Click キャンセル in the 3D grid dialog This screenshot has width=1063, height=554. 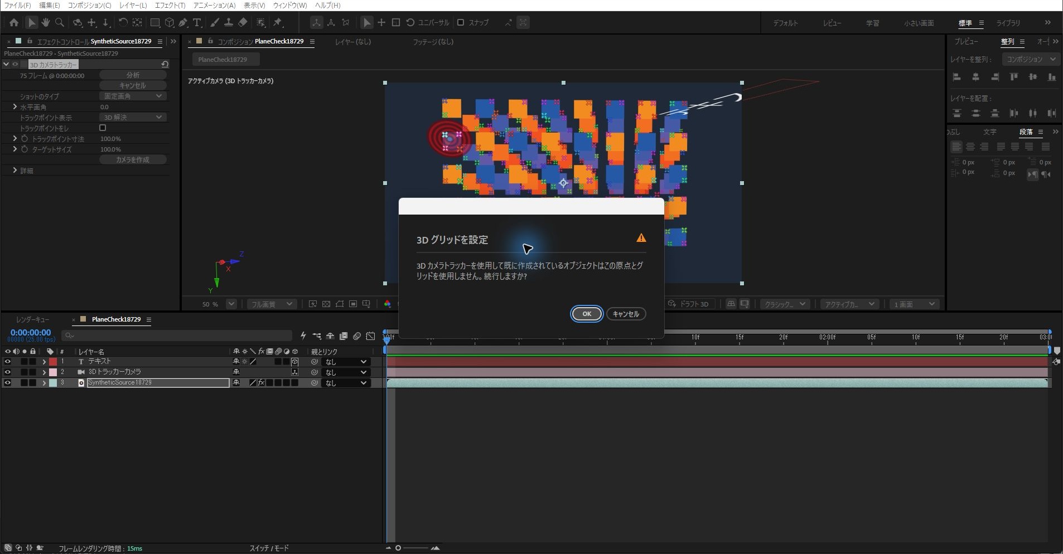tap(626, 314)
